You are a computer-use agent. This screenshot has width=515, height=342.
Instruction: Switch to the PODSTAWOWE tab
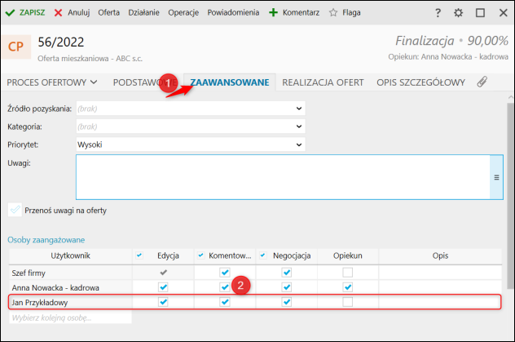pyautogui.click(x=144, y=82)
